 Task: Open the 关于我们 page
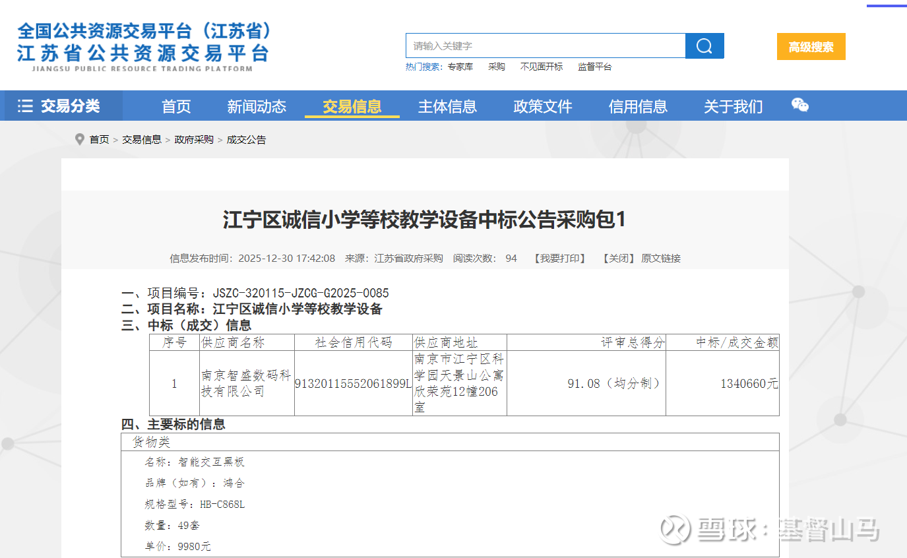coord(733,106)
